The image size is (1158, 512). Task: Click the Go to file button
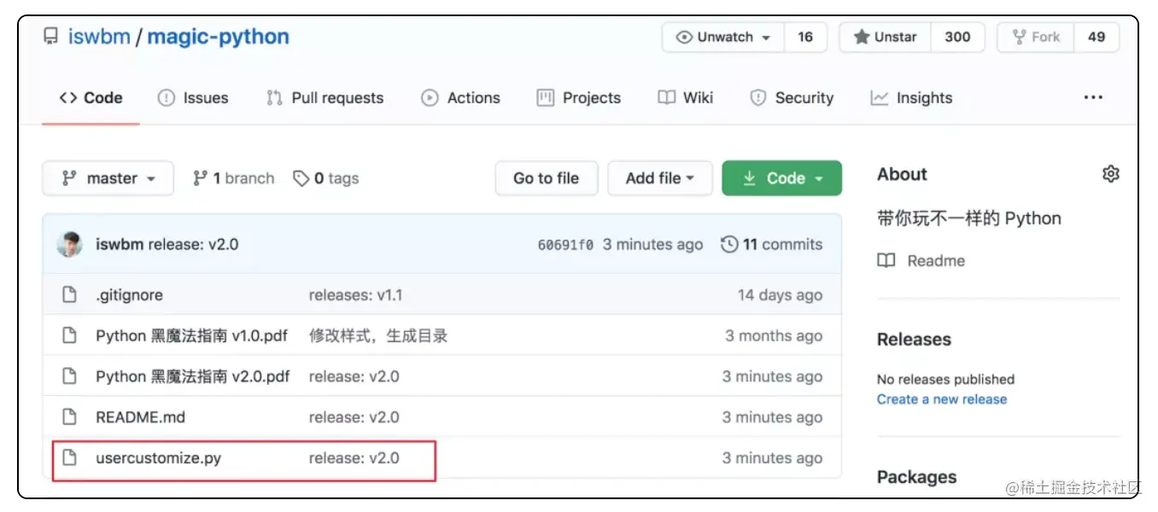[x=546, y=178]
